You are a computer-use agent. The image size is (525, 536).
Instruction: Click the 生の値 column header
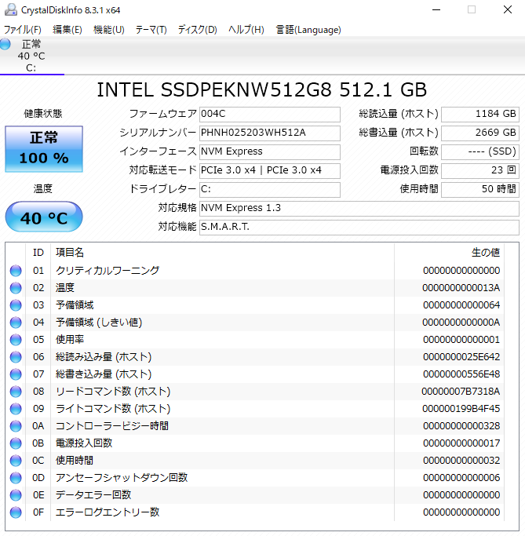(449, 253)
